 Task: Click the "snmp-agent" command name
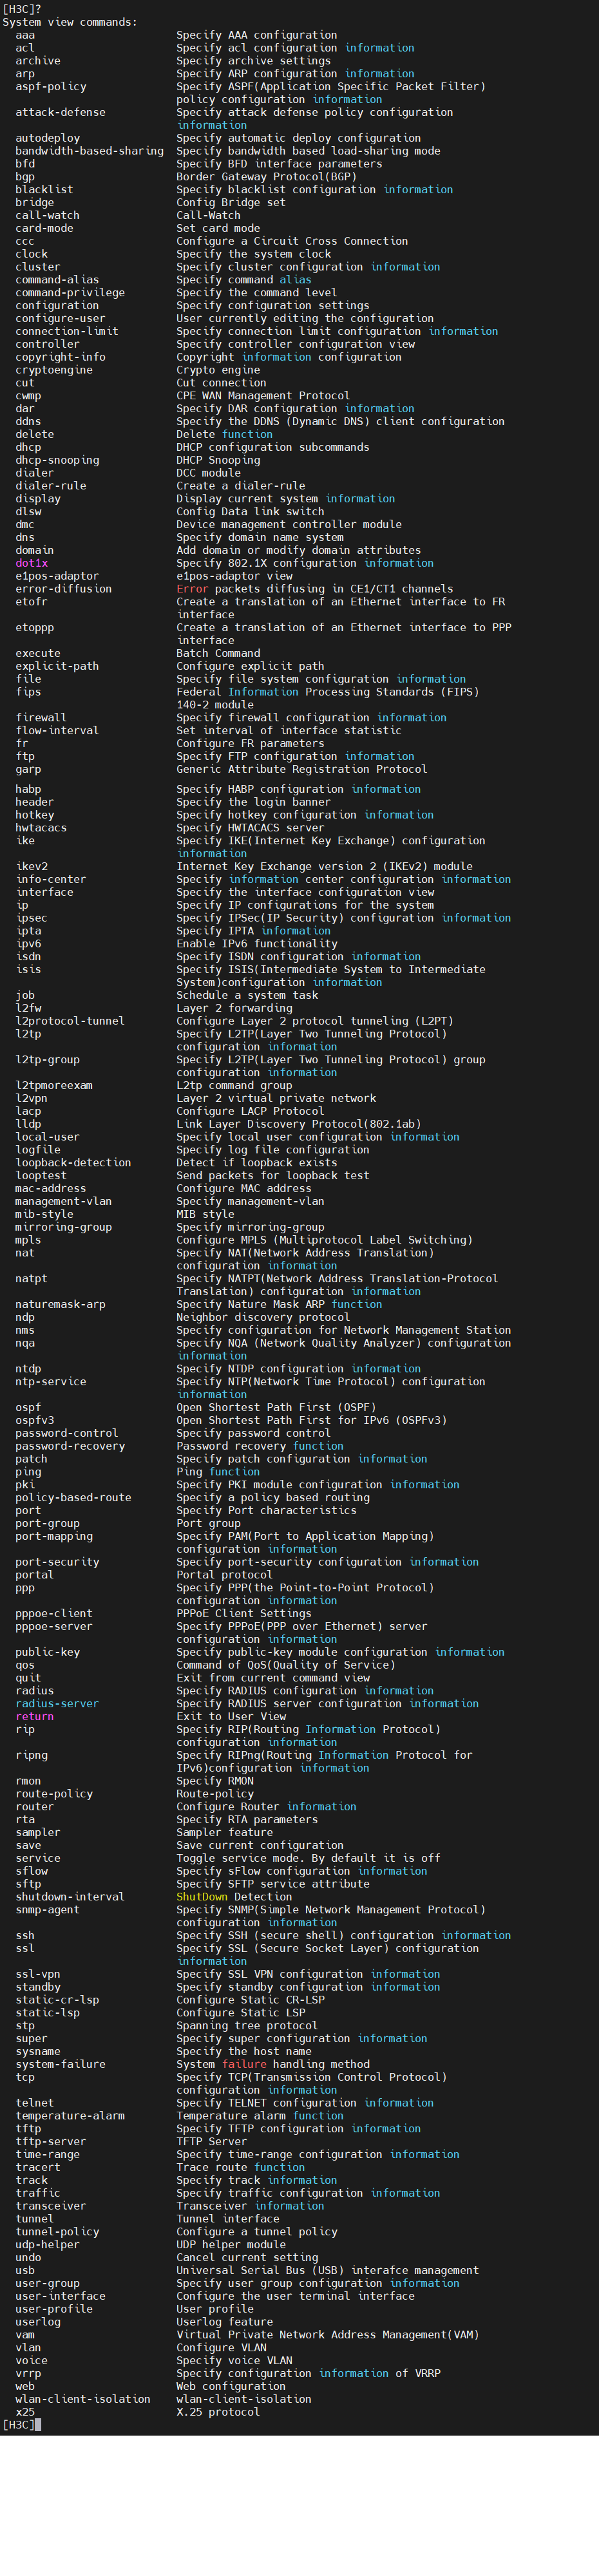47,1909
